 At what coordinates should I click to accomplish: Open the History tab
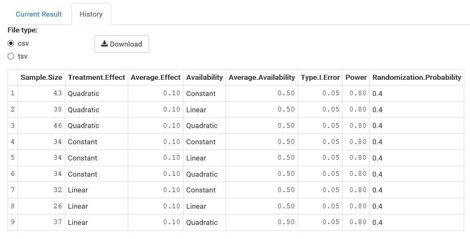point(91,14)
